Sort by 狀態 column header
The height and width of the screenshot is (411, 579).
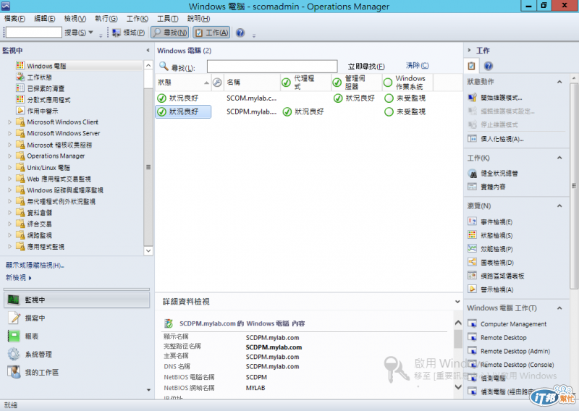point(183,82)
